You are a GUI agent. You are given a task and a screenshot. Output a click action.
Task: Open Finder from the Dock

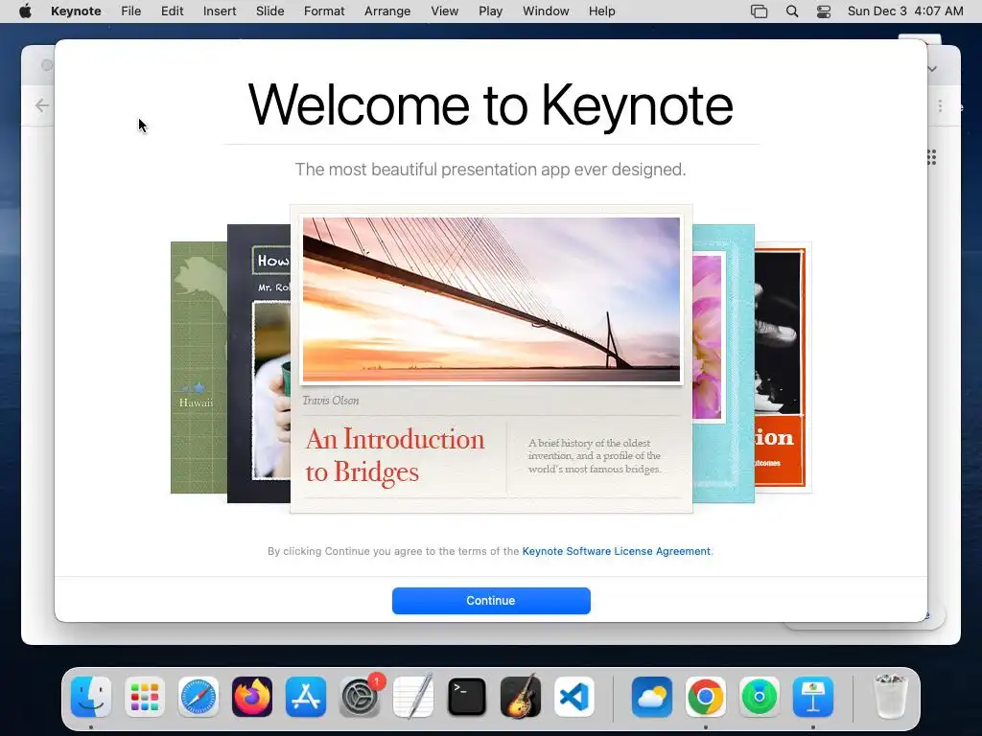coord(91,697)
